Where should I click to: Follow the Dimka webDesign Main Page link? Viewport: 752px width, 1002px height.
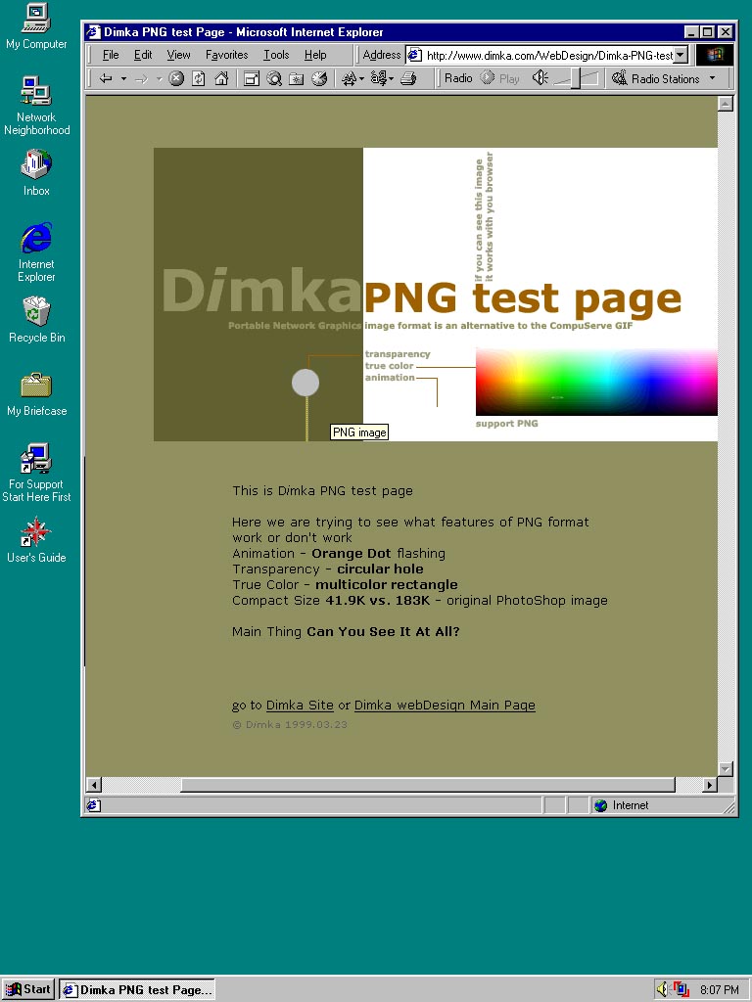pyautogui.click(x=445, y=705)
